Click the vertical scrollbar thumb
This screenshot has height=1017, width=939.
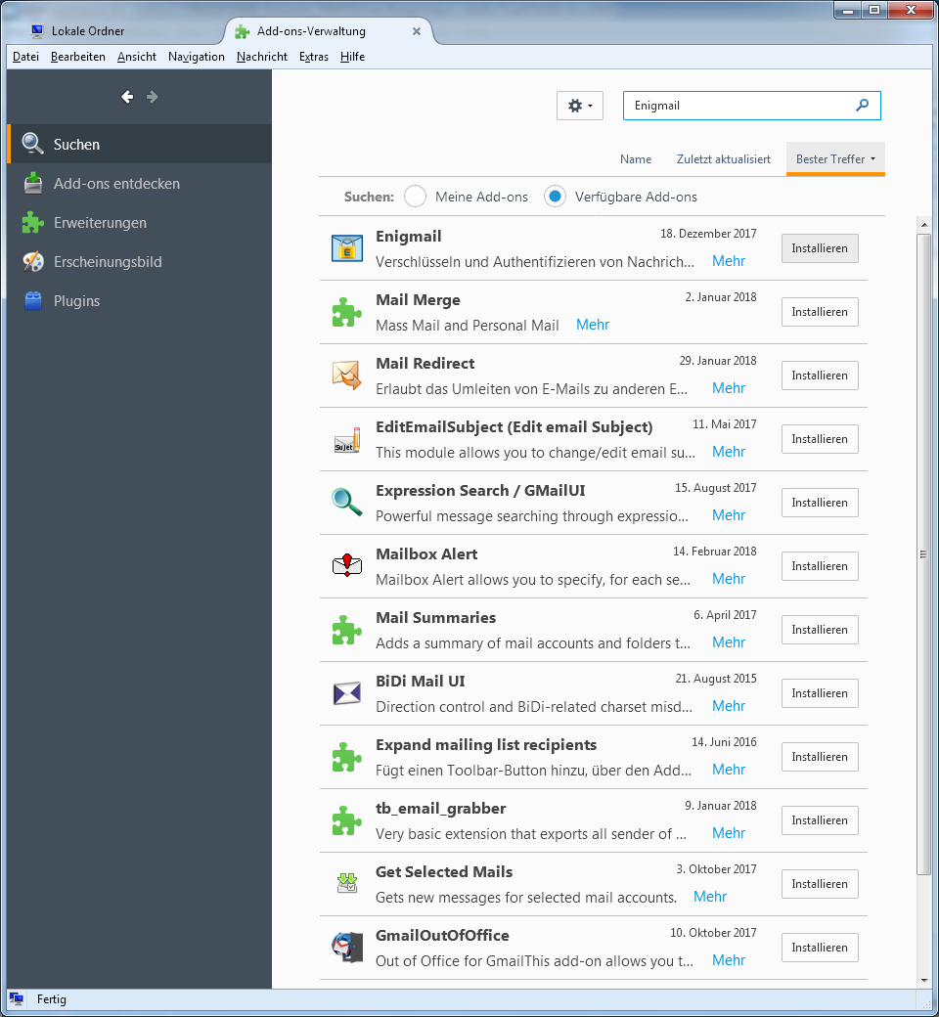pyautogui.click(x=923, y=553)
